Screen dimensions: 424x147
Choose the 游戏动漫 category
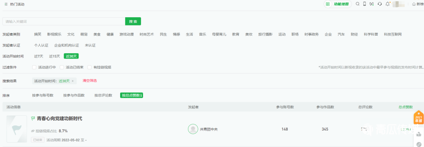click(126, 34)
